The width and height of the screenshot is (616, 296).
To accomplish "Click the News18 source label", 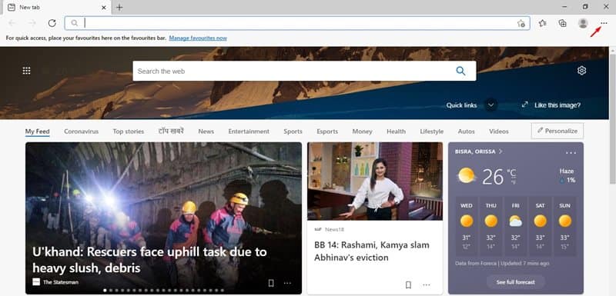I will 334,229.
